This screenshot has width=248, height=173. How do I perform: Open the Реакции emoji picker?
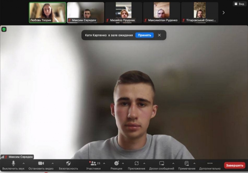pos(116,165)
